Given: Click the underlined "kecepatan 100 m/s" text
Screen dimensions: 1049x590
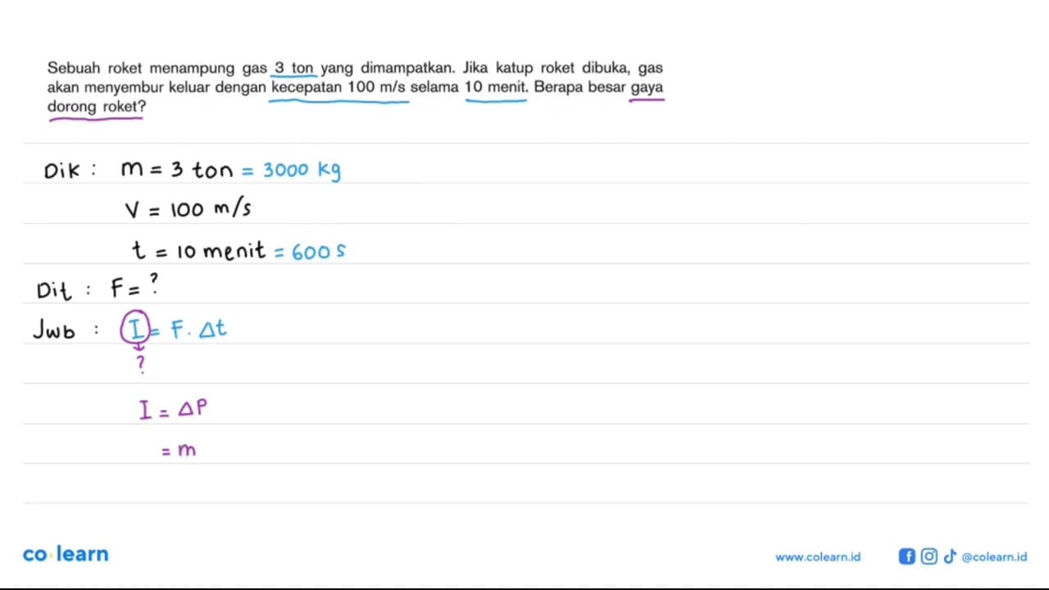Looking at the screenshot, I should (338, 87).
